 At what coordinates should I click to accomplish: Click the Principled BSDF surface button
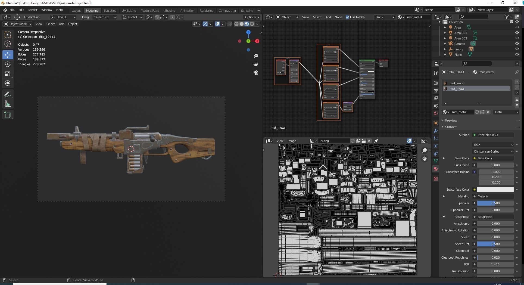tap(493, 135)
